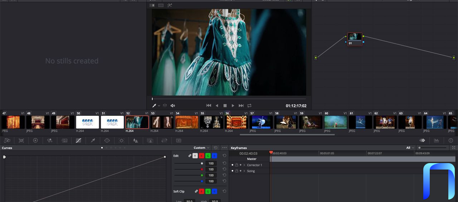
Task: Toggle the Edit channel gang link
Action: (x=190, y=156)
